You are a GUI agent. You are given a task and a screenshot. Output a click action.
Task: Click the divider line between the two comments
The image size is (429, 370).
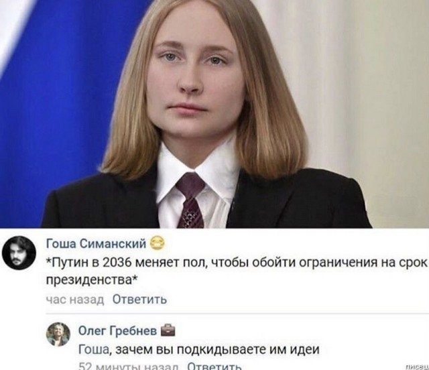(237, 314)
